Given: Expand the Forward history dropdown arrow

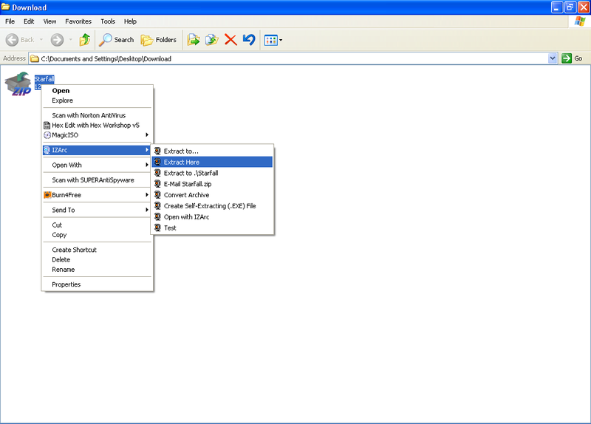Looking at the screenshot, I should click(70, 40).
